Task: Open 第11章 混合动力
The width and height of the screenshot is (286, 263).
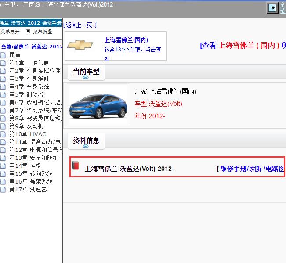Action: [35, 142]
